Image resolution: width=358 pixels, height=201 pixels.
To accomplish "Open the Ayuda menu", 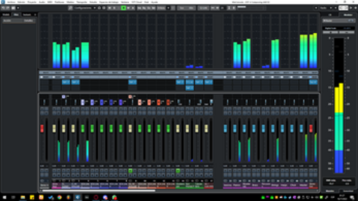I will click(x=154, y=2).
